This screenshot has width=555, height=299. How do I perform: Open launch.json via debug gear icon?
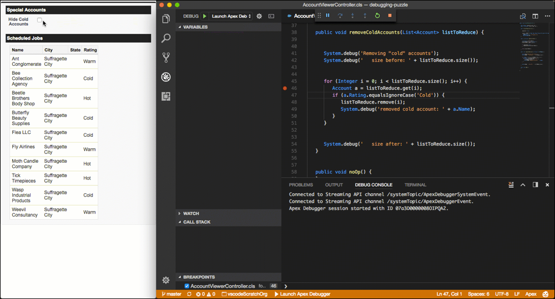(259, 16)
